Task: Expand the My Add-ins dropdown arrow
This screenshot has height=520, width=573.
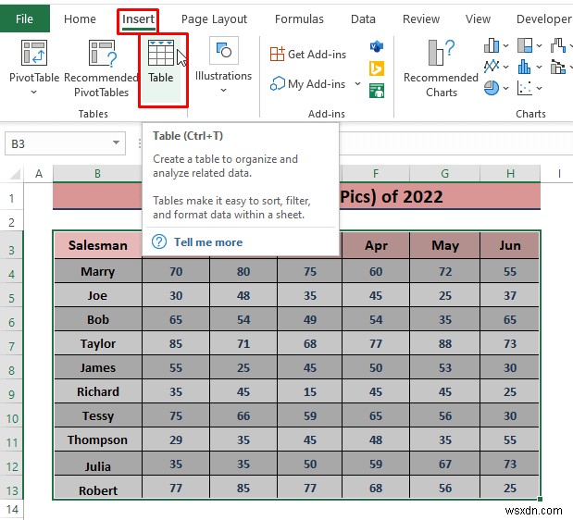Action: click(357, 84)
